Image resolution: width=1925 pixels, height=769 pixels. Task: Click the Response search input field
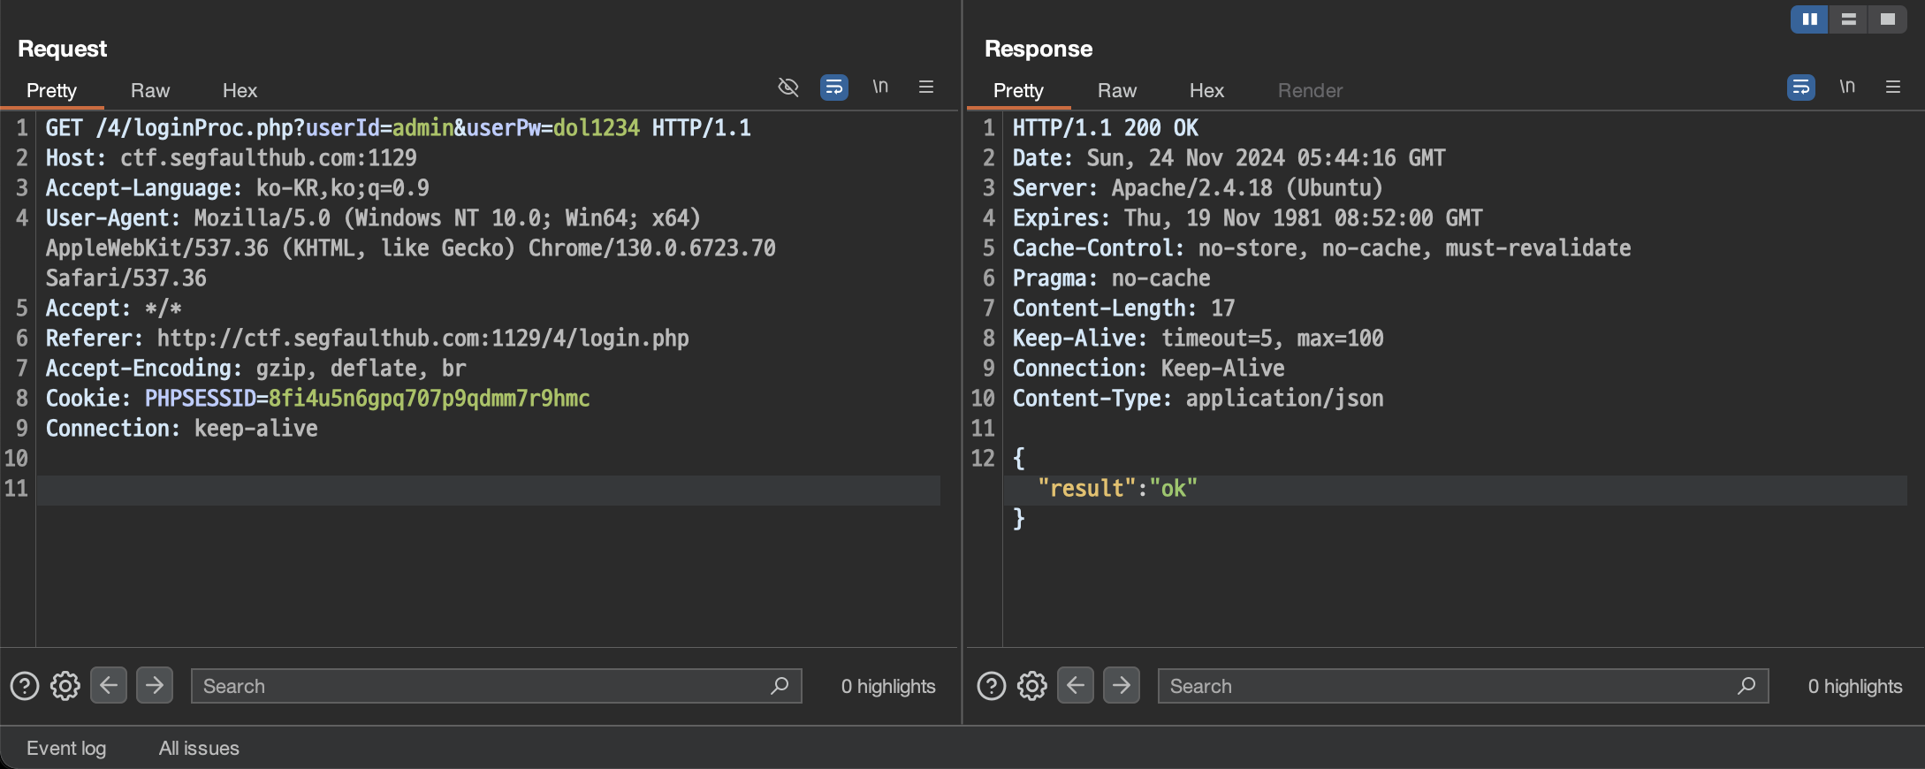pyautogui.click(x=1448, y=686)
